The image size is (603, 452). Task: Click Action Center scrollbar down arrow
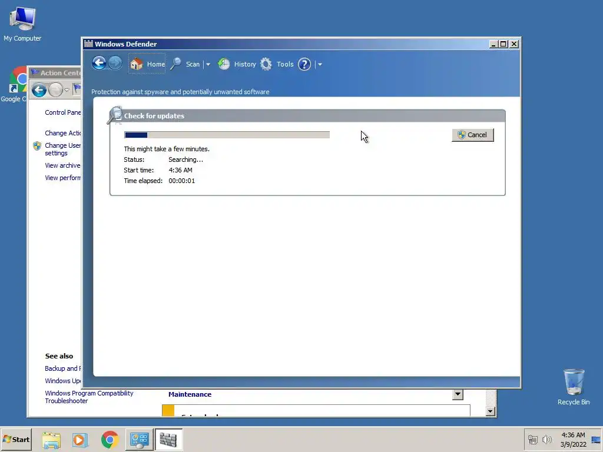click(490, 411)
